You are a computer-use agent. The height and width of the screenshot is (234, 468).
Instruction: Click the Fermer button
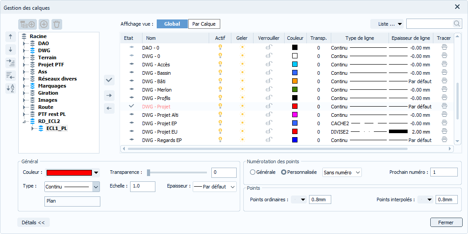click(446, 222)
